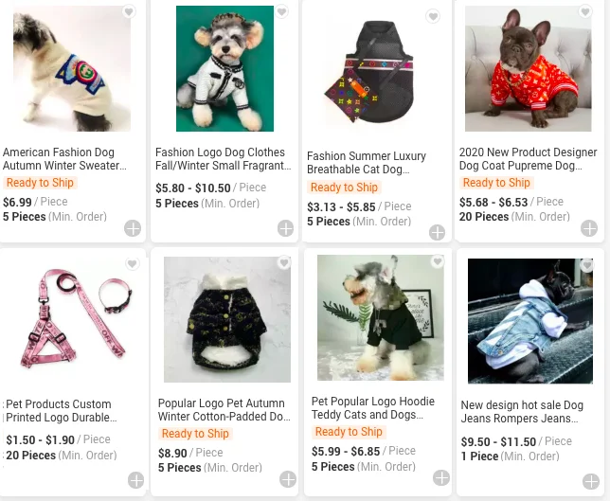Click heart icon on Fashion Logo Dog Clothes
Viewport: 610px width, 501px height.
pos(281,12)
